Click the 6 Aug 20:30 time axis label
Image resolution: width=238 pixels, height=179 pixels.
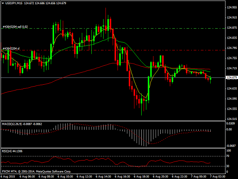click(x=160, y=177)
